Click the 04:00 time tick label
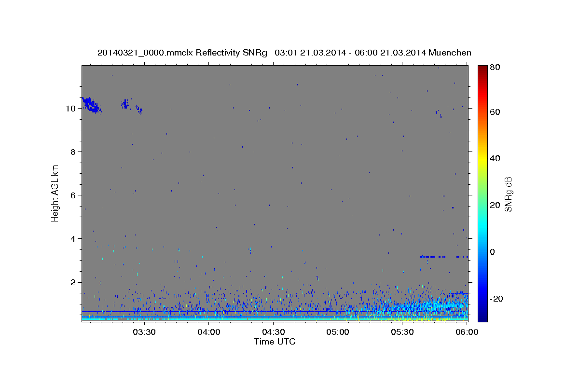The height and width of the screenshot is (386, 579). pyautogui.click(x=209, y=332)
